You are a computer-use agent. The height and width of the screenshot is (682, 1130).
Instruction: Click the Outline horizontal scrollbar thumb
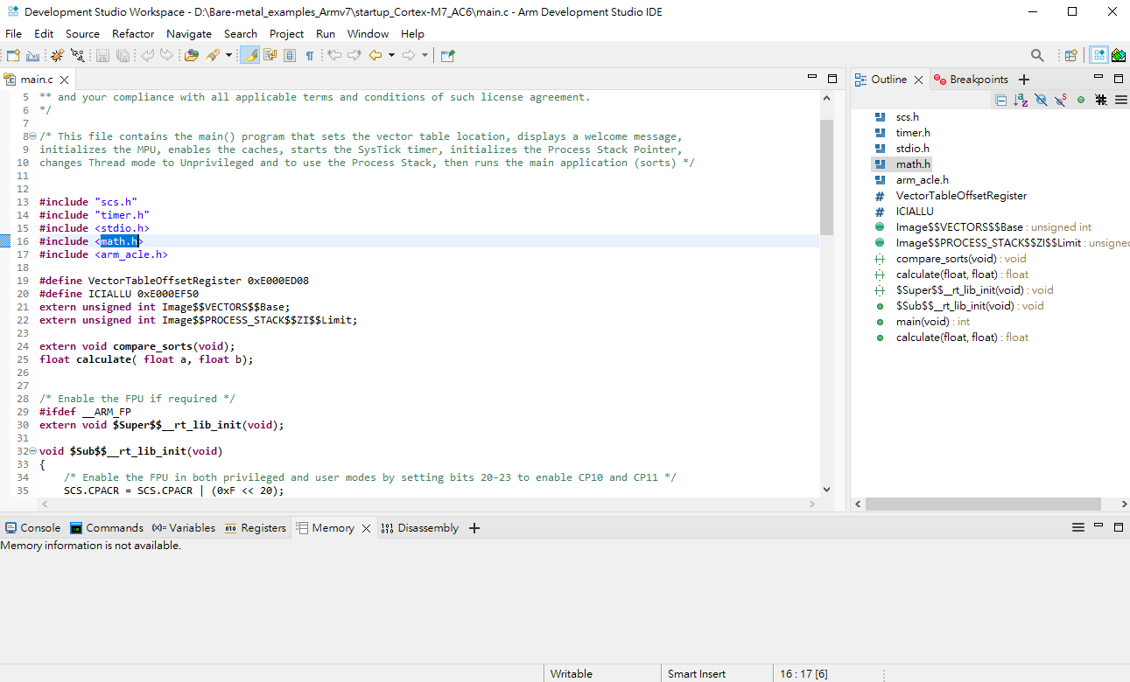point(983,505)
